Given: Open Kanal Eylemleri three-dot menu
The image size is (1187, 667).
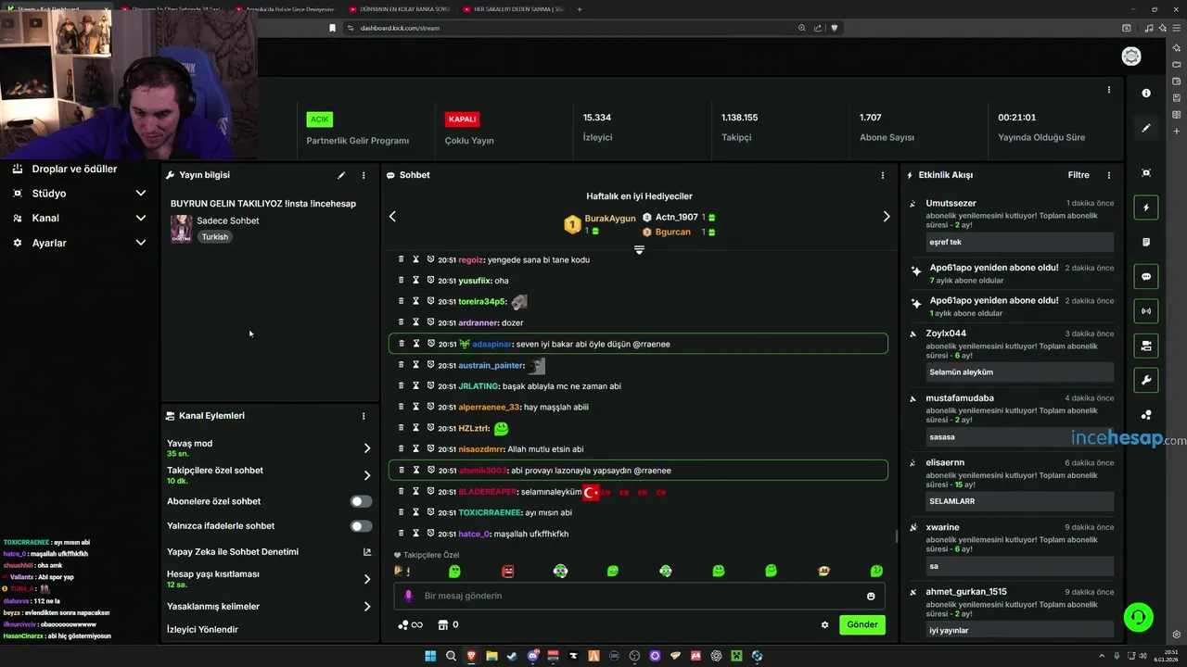Looking at the screenshot, I should (364, 416).
